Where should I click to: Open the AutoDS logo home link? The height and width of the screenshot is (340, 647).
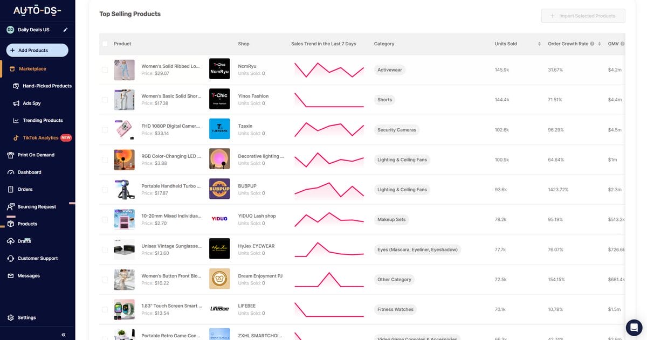point(37,11)
